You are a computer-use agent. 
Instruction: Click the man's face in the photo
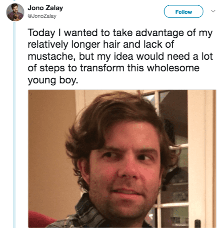point(125,173)
